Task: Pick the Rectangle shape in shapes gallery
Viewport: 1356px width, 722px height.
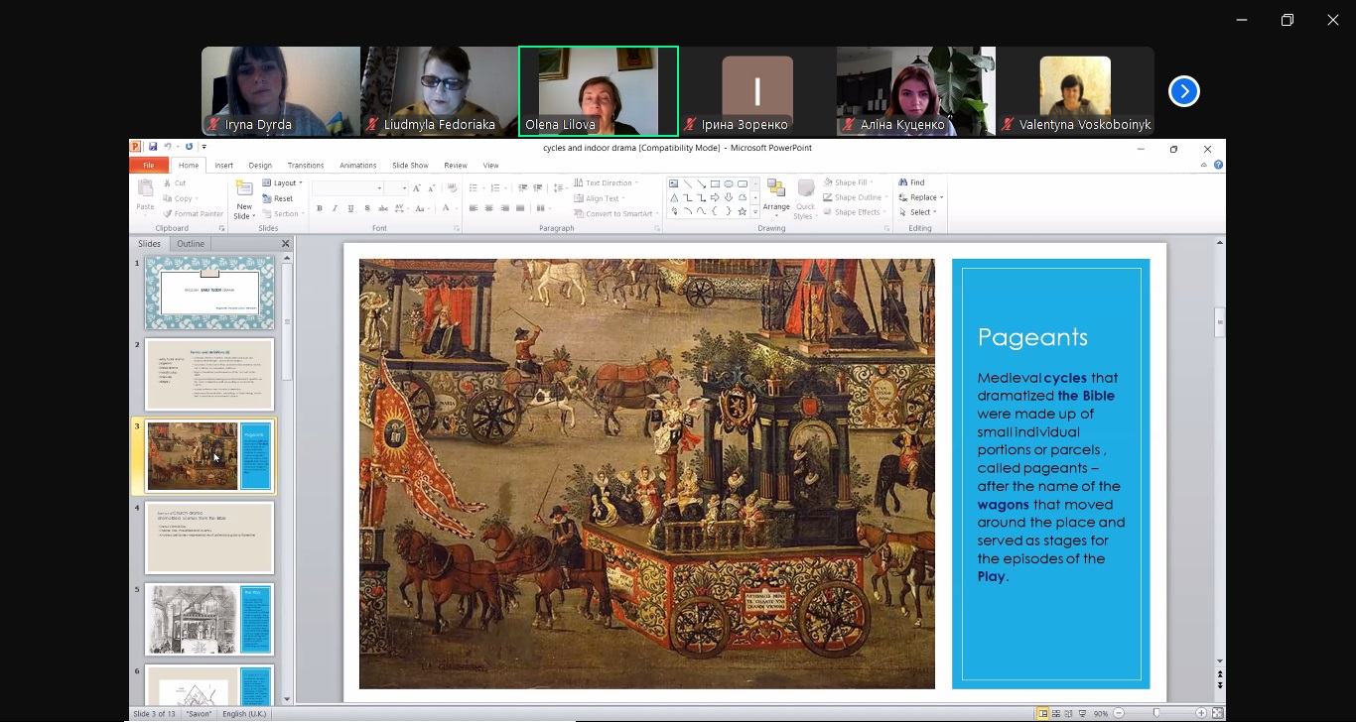Action: click(x=715, y=183)
